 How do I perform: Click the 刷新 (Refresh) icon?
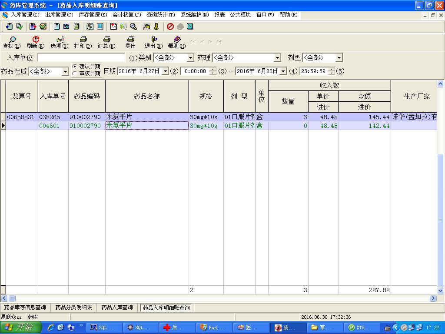pos(36,40)
